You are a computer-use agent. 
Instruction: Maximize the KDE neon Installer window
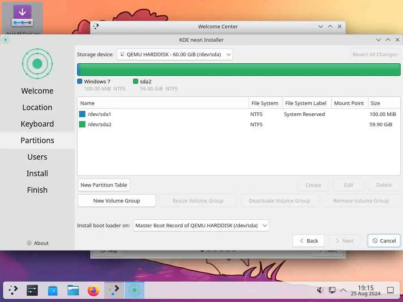coord(388,40)
